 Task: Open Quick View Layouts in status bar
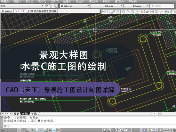coord(109,130)
